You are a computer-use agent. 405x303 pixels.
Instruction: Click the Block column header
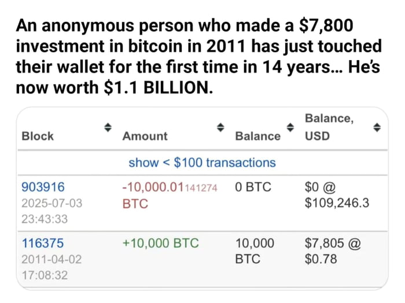pyautogui.click(x=37, y=136)
